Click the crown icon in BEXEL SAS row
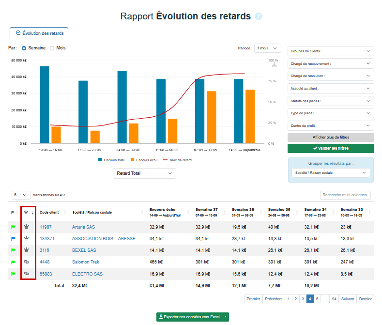Image resolution: width=382 pixels, height=325 pixels. point(27,250)
